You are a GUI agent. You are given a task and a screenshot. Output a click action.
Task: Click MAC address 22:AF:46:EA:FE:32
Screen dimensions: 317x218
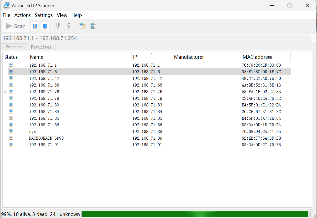[261, 98]
